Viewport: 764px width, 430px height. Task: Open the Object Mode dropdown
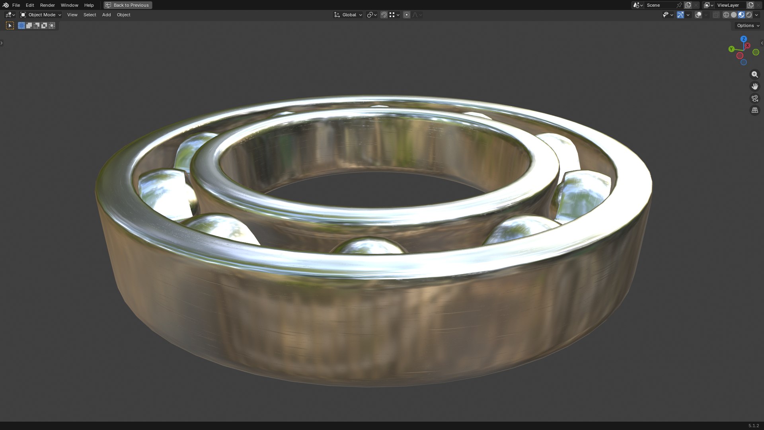pos(41,15)
